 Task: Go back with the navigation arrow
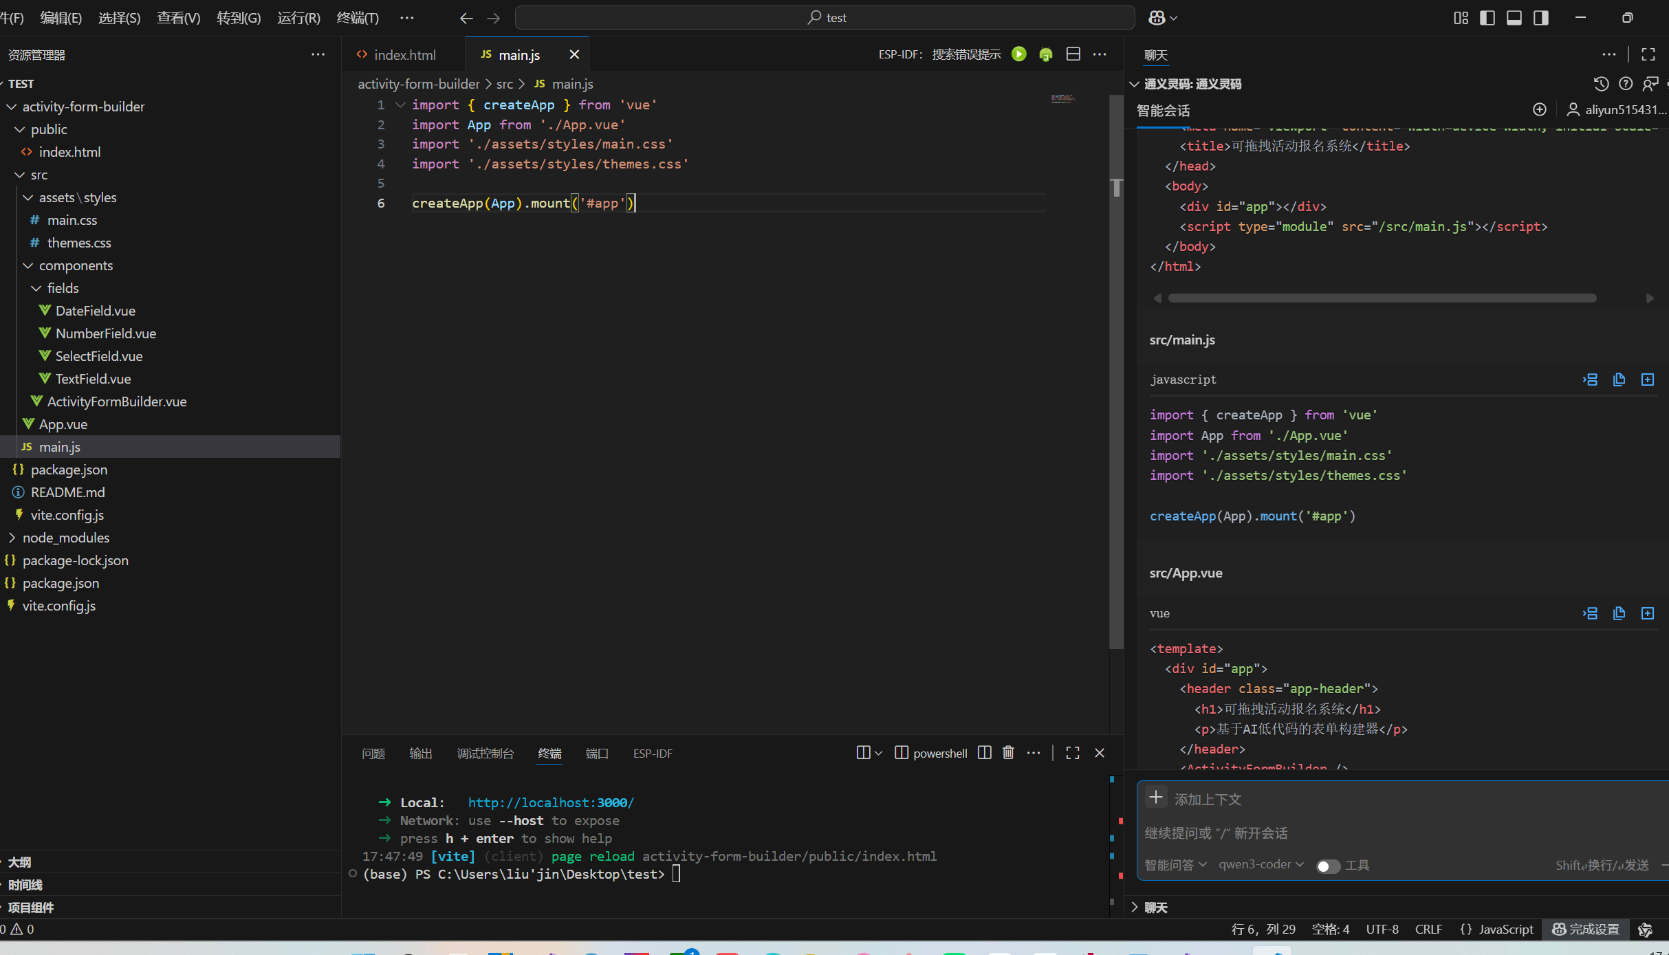pos(466,18)
